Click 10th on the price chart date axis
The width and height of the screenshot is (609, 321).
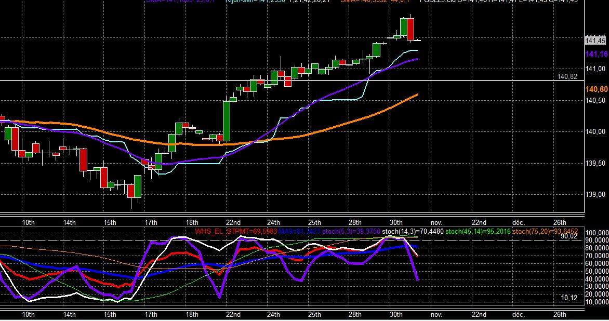(x=29, y=222)
